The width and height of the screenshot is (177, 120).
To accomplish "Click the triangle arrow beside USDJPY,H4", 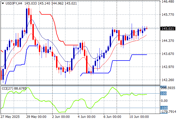I will coord(2,3).
